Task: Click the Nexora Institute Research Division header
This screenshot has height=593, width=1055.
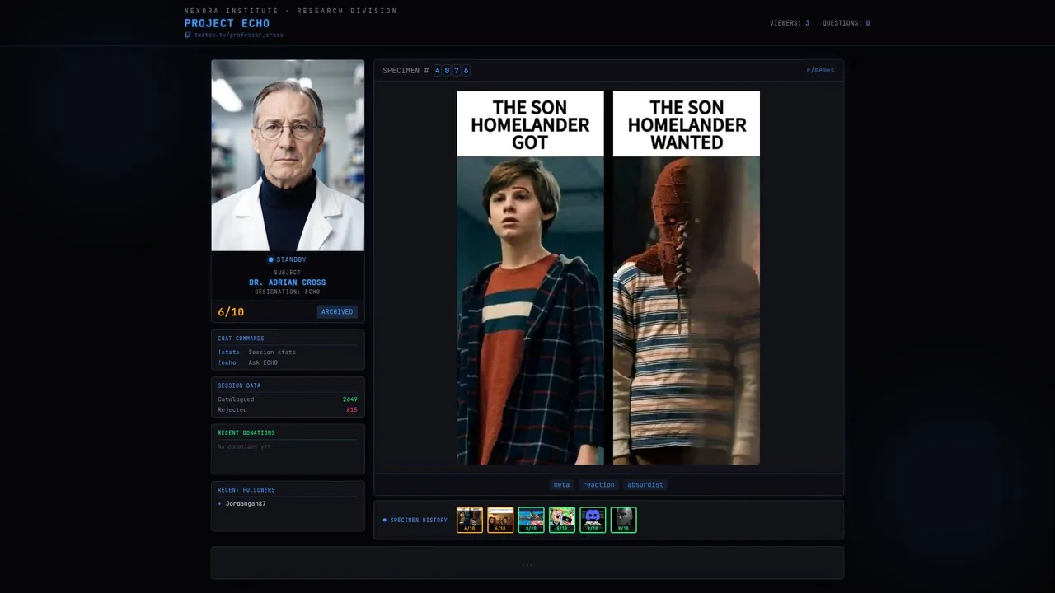Action: [x=291, y=11]
